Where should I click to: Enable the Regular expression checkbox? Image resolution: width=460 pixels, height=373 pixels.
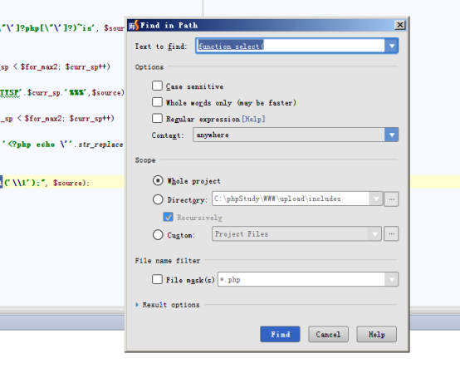(x=157, y=119)
